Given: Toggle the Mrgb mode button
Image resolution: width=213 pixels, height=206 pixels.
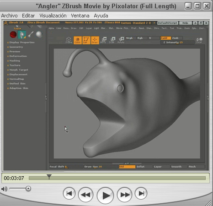Looking at the screenshot, I should 131,38.
